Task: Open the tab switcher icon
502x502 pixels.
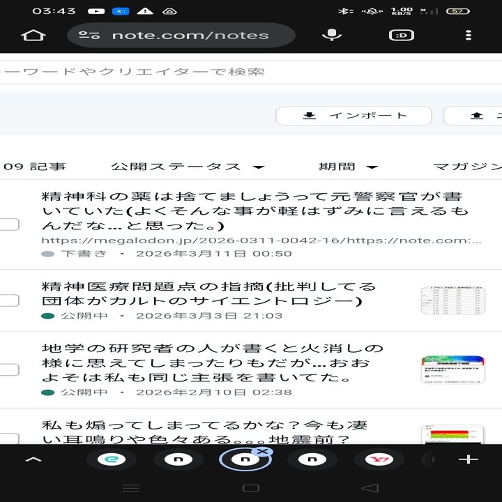Action: click(x=402, y=36)
